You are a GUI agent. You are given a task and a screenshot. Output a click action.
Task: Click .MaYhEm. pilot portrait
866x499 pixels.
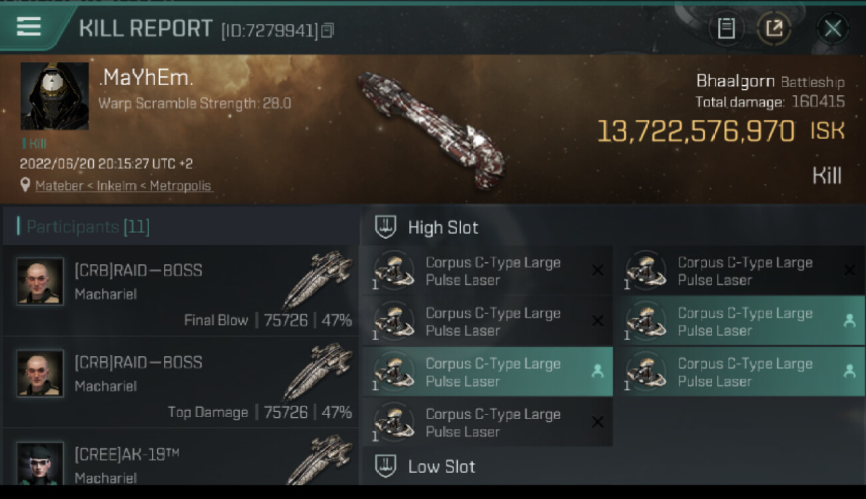(55, 96)
